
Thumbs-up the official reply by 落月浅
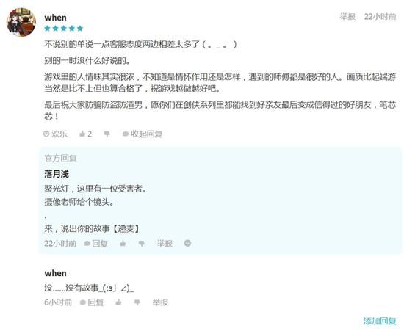click(x=123, y=243)
